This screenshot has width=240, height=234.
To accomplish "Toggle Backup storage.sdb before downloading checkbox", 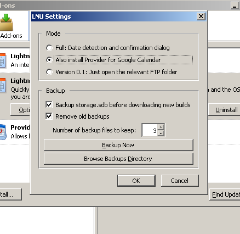I will coord(49,105).
